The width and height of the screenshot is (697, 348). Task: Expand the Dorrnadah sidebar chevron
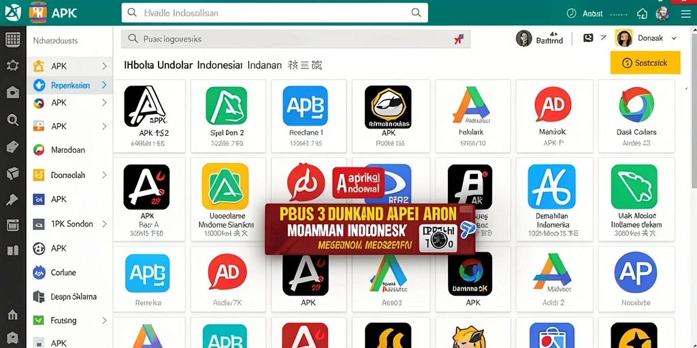tap(104, 175)
